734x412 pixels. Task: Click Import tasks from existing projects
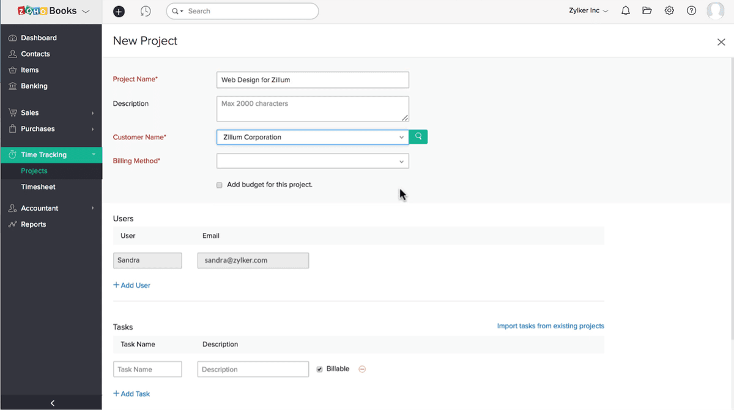coord(550,326)
